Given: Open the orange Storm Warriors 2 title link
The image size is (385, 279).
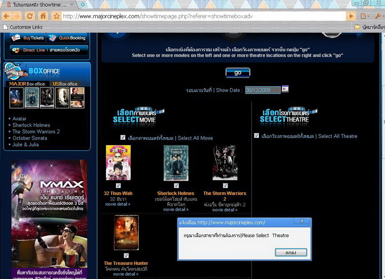Looking at the screenshot, I should [x=225, y=196].
